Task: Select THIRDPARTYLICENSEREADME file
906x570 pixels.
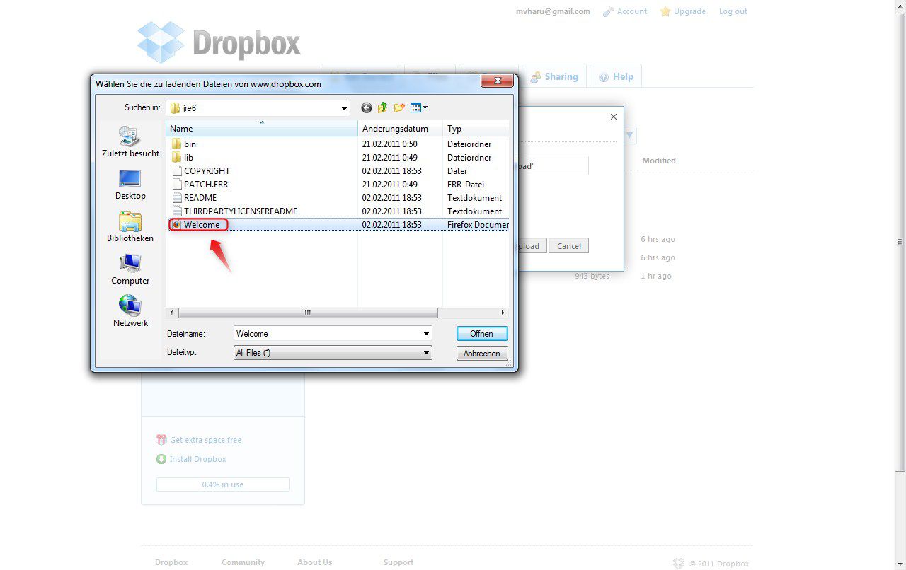Action: click(x=235, y=211)
